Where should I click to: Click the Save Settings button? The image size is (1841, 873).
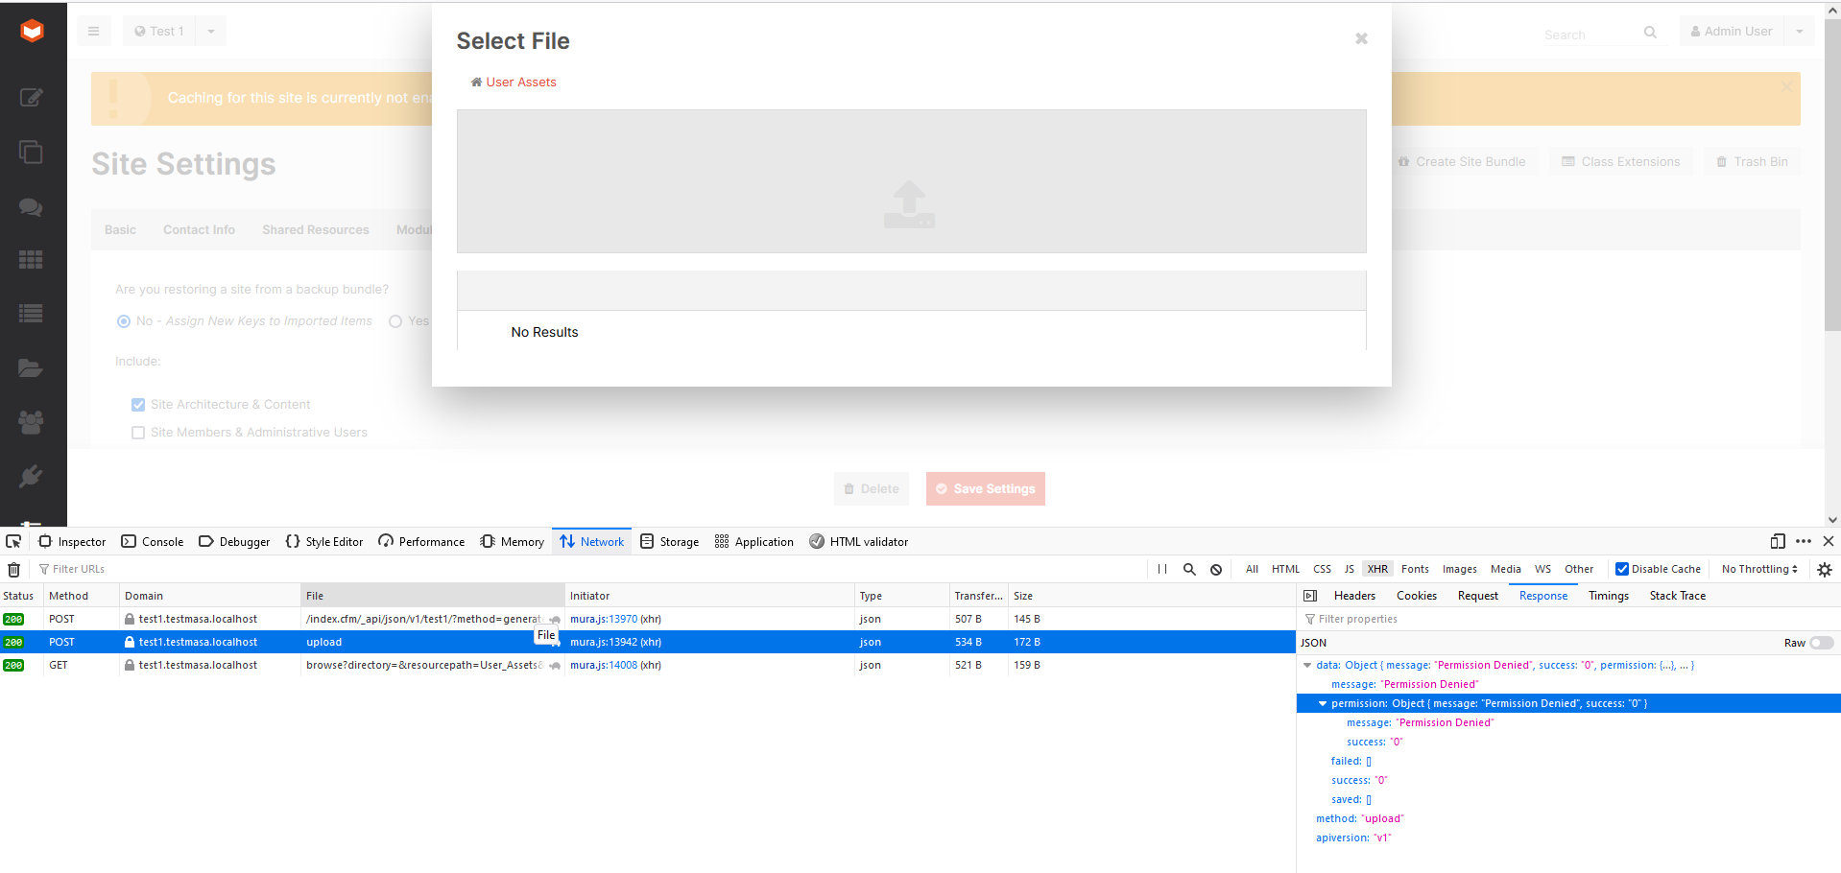[986, 489]
